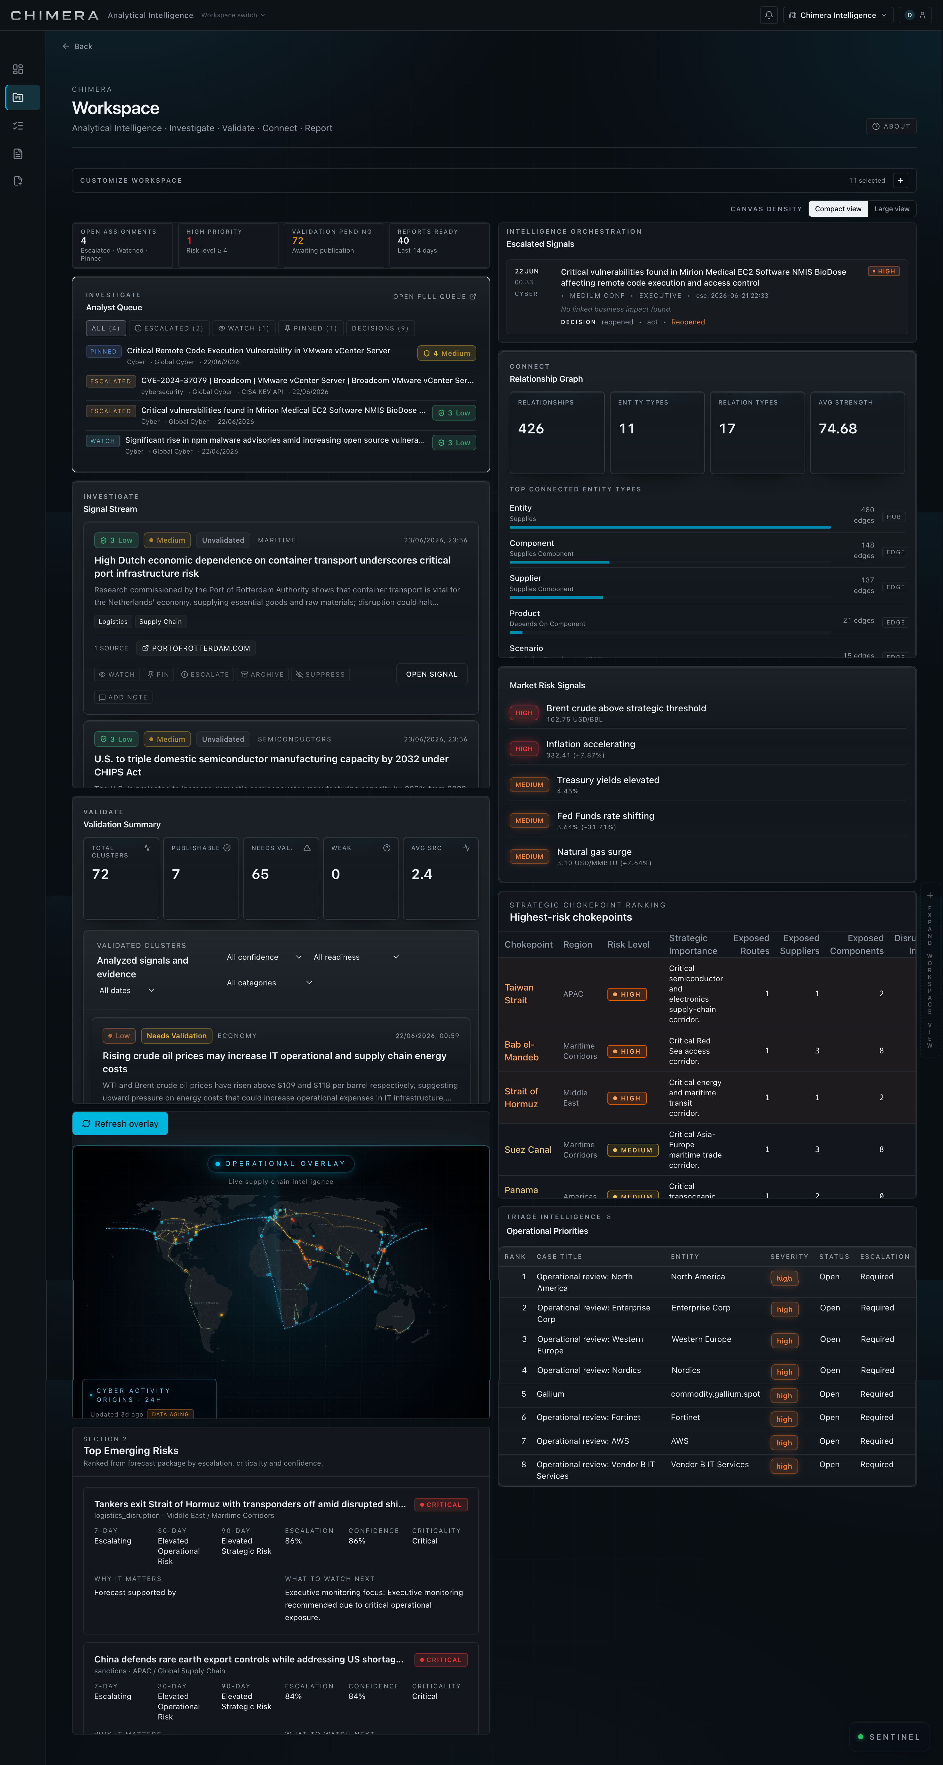Open the user profile avatar menu
The width and height of the screenshot is (943, 1765).
[915, 15]
